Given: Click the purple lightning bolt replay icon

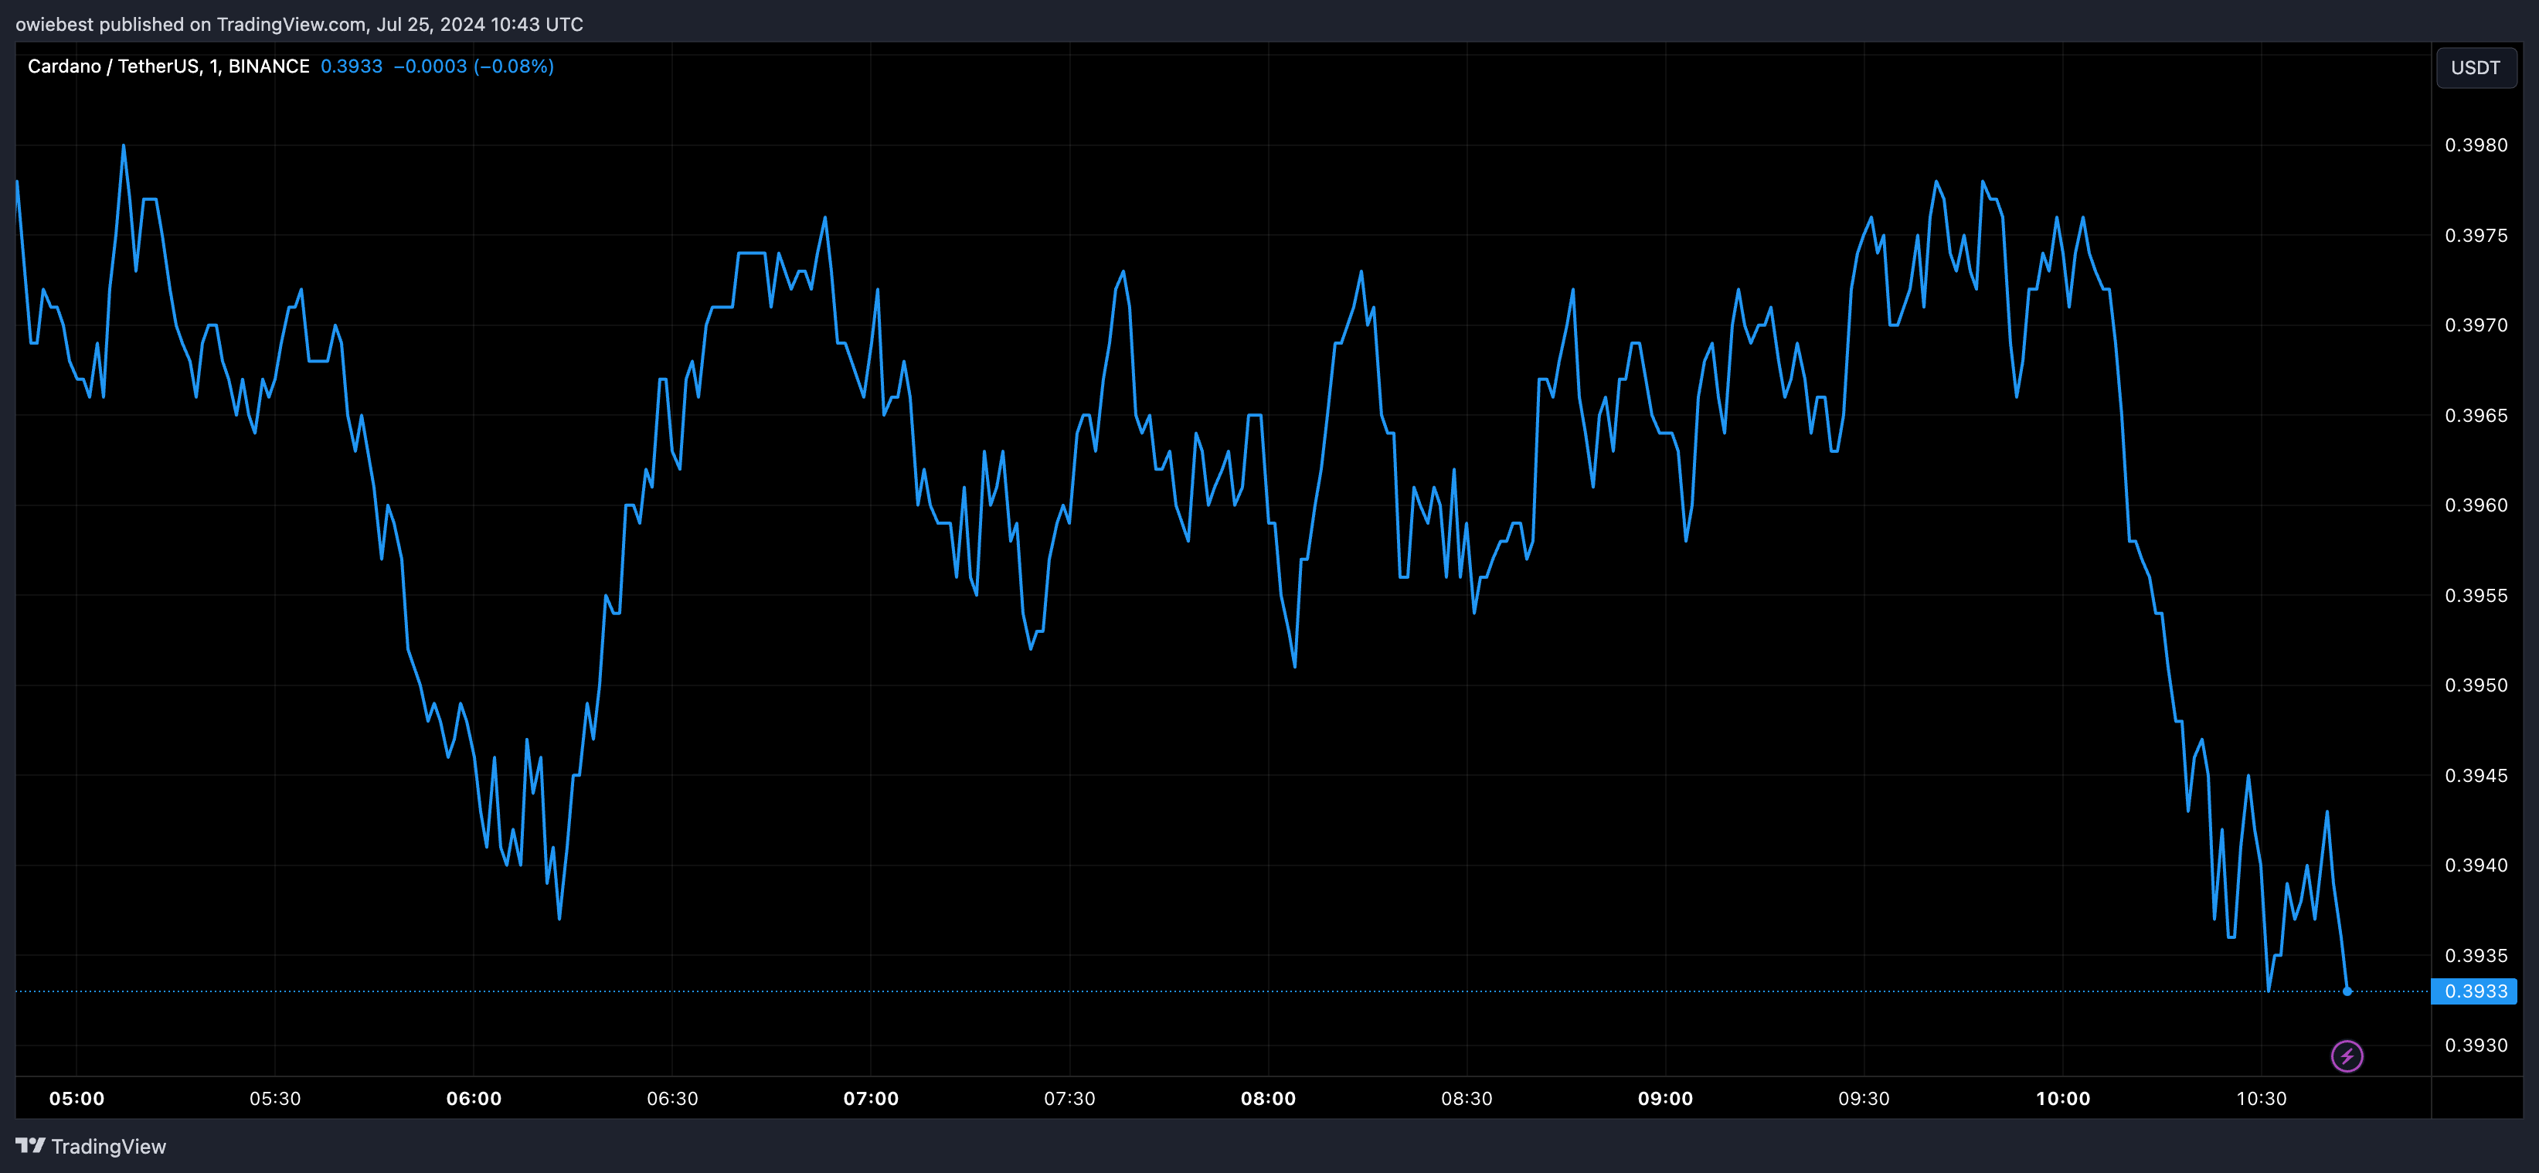Looking at the screenshot, I should pyautogui.click(x=2347, y=1056).
